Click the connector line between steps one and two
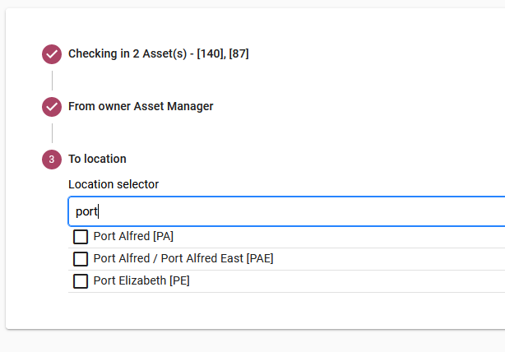 (x=52, y=81)
